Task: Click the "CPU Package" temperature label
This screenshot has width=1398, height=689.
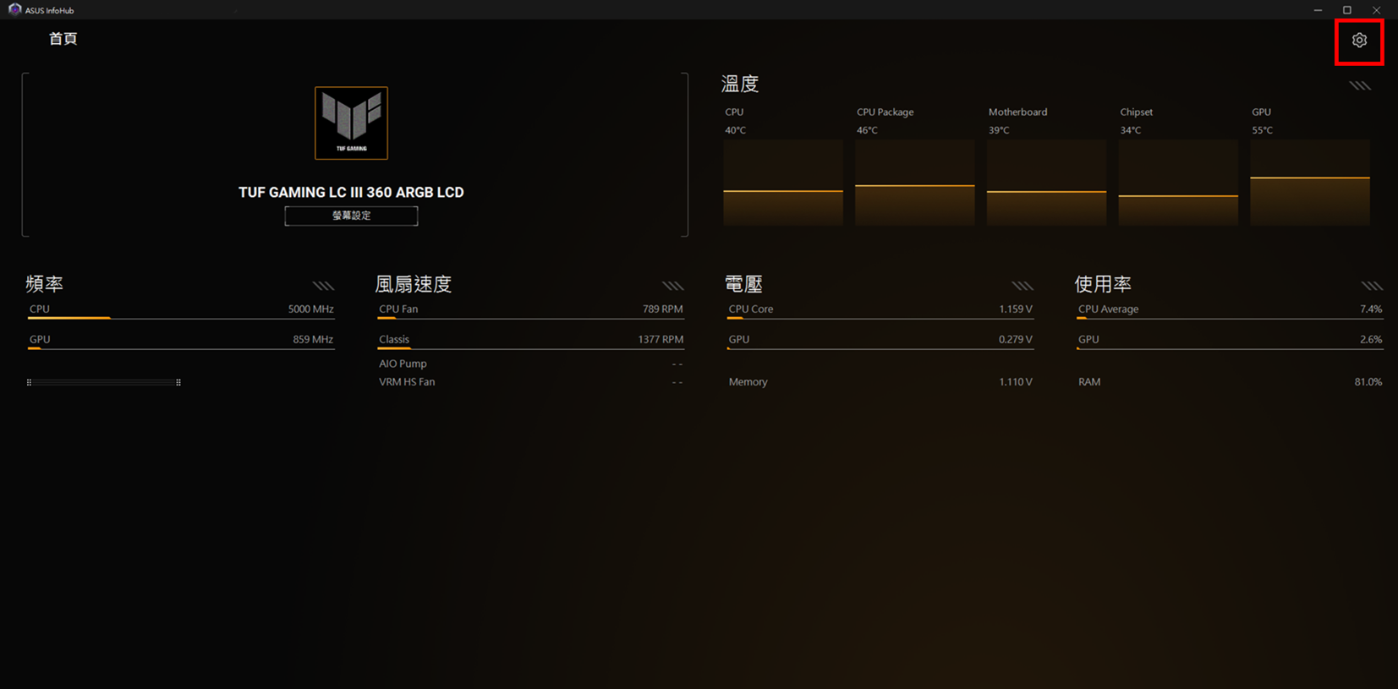Action: (885, 112)
